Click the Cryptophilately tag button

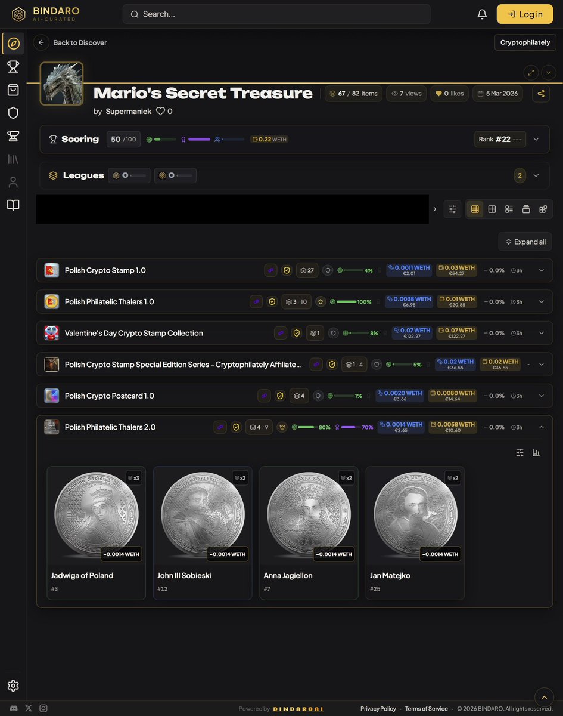[x=525, y=42]
